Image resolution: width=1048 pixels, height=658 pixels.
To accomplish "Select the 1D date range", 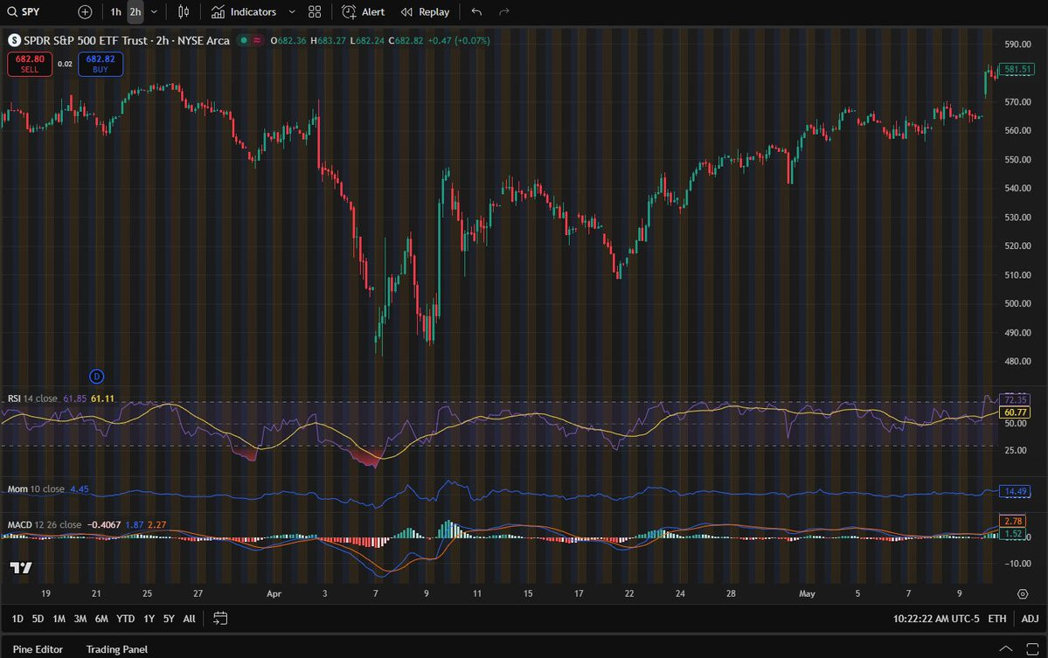I will point(17,619).
